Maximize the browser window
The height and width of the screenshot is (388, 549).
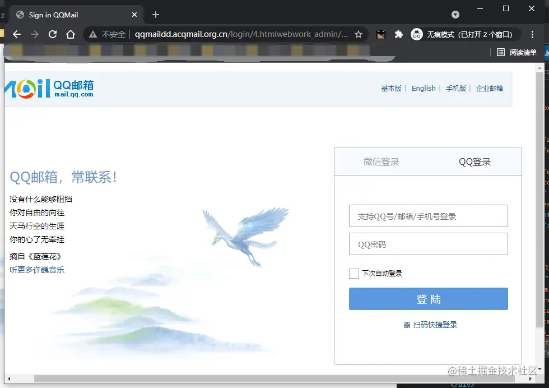[505, 9]
